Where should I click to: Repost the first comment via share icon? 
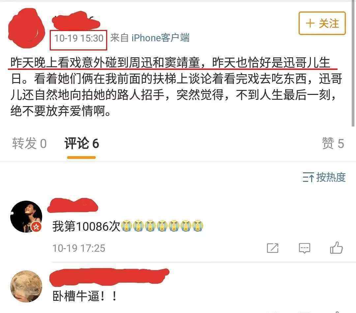[273, 248]
